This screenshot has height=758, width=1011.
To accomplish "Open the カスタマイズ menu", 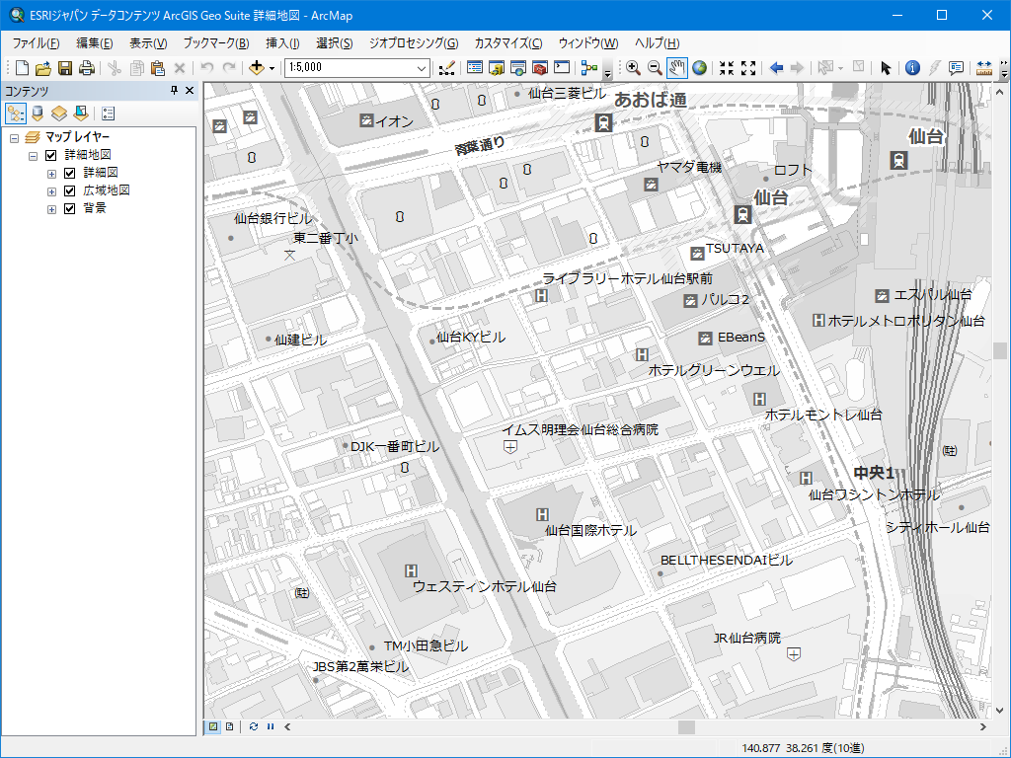I will pyautogui.click(x=508, y=43).
